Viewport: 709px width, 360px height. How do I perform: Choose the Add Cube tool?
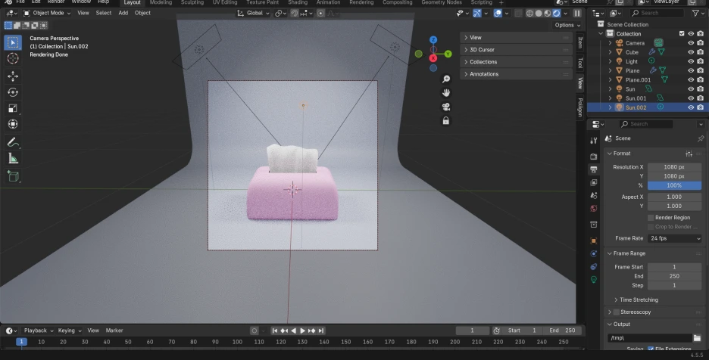[13, 176]
